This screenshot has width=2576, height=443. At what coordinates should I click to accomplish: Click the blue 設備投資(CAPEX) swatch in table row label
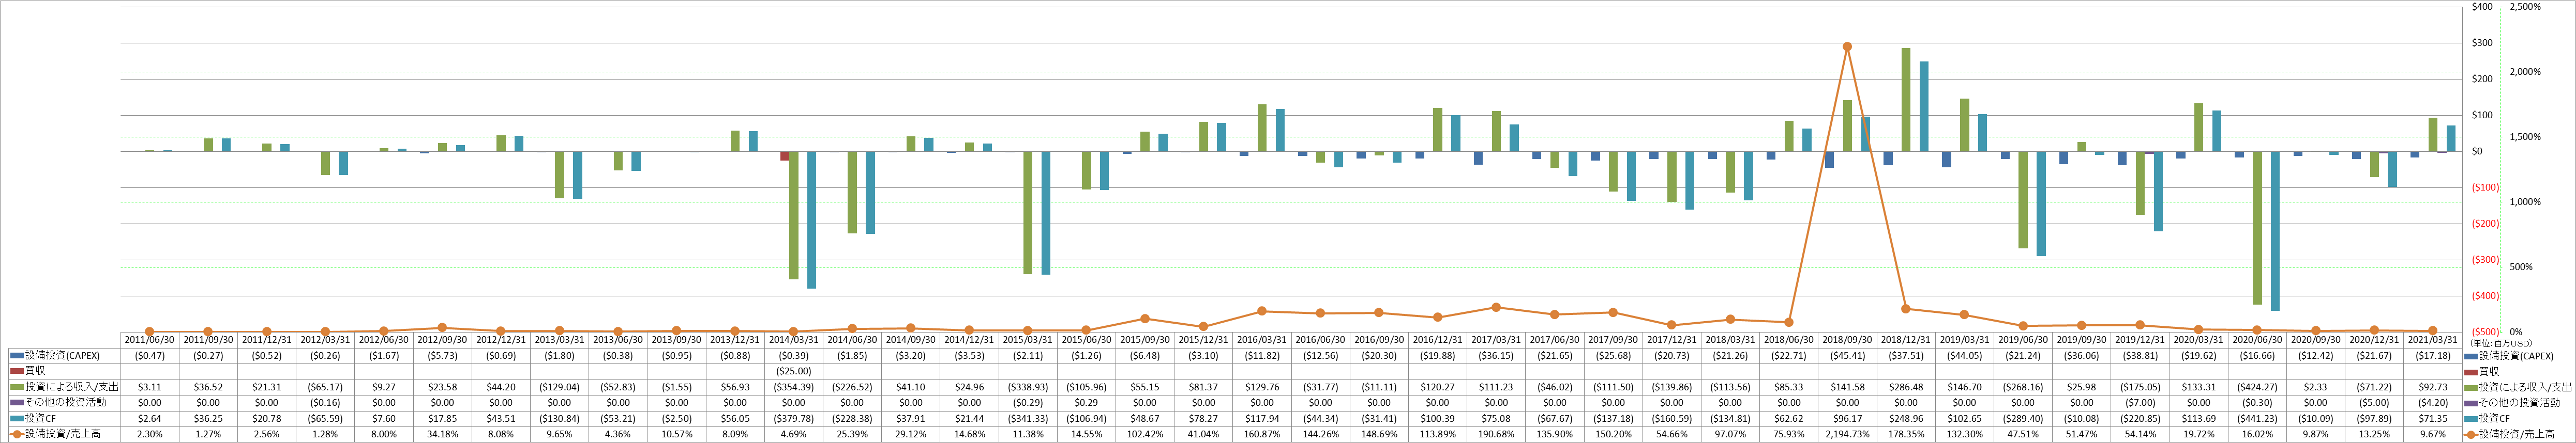click(16, 355)
